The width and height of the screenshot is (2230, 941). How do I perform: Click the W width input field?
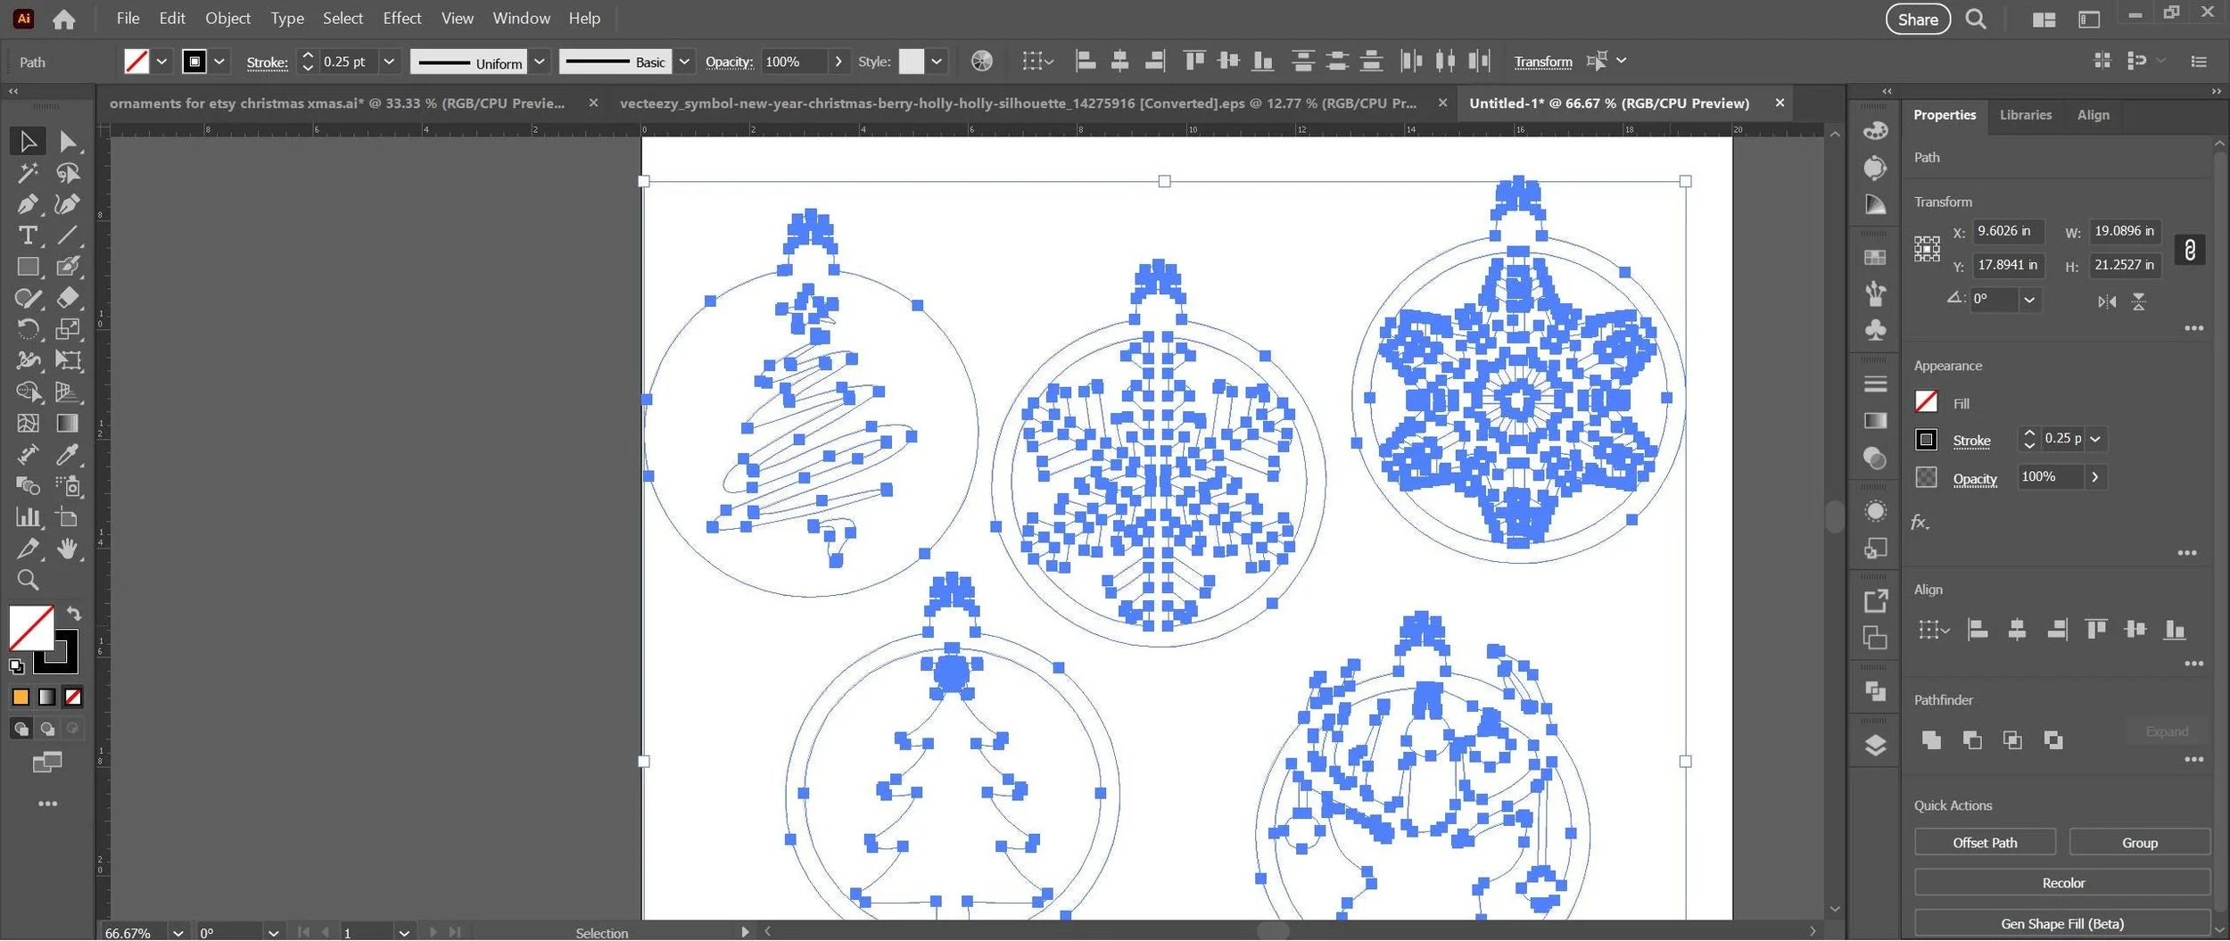coord(2125,231)
